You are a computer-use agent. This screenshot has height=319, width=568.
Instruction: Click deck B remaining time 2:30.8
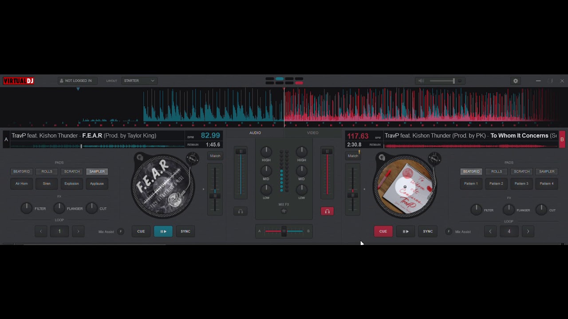354,144
